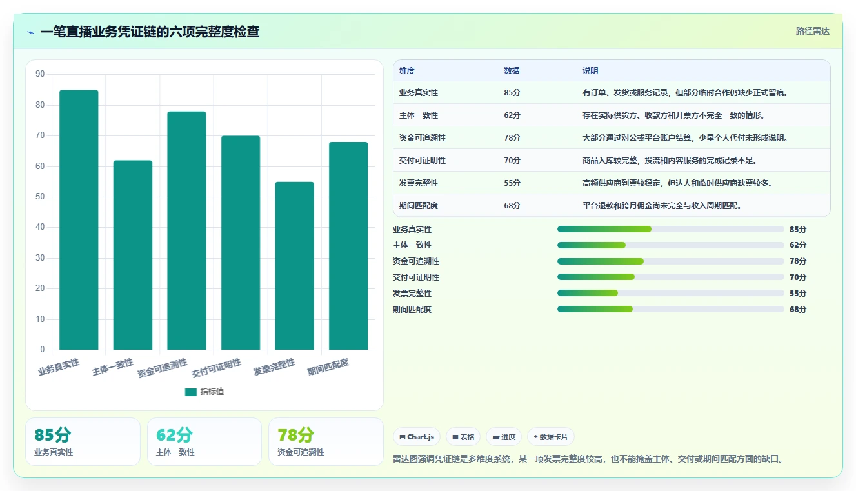Screen dimensions: 856x491
Task: Click the 路径雷达 label at top right
Action: point(812,31)
